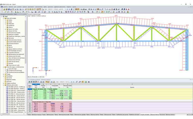
Task: Open the Edición menu
Action: coord(11,7)
